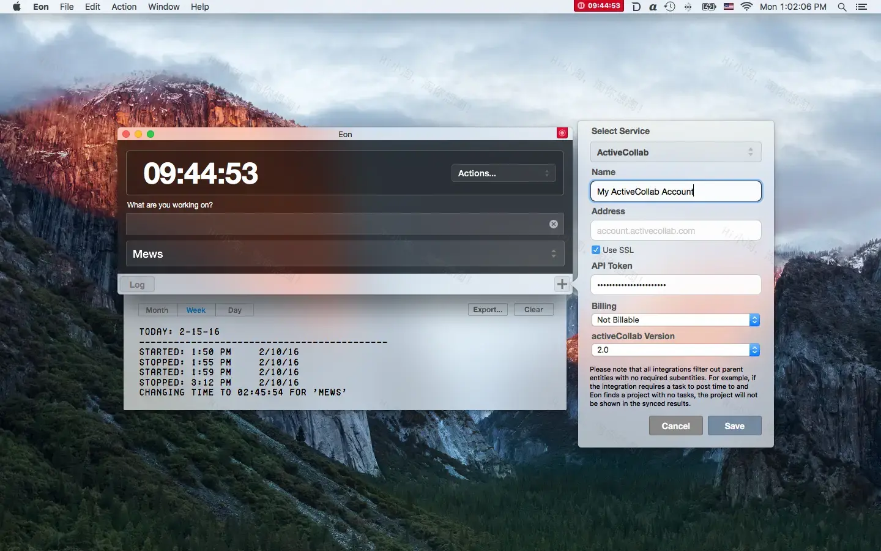Open Spotlight search from the menu bar
This screenshot has width=881, height=551.
click(x=842, y=7)
